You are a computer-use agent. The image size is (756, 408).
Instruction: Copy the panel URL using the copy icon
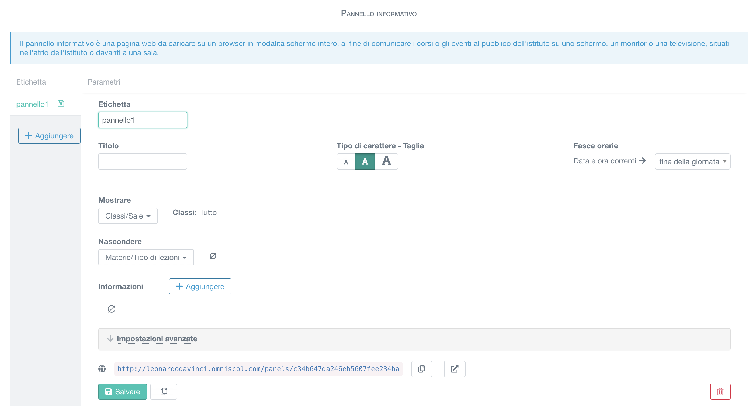[x=422, y=369]
